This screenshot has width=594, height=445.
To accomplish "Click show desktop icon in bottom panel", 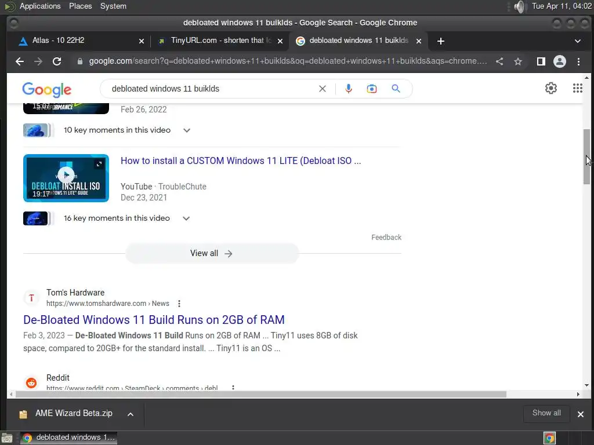I will [7, 438].
